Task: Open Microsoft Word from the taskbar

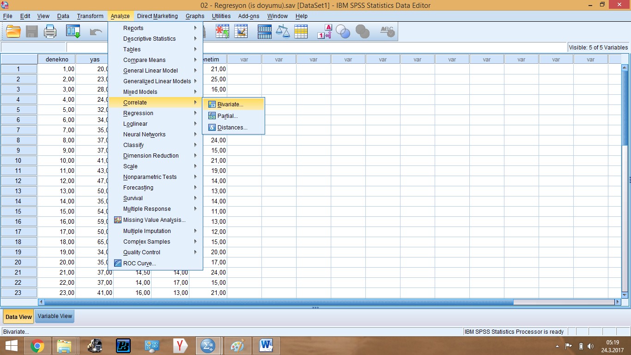Action: tap(266, 345)
